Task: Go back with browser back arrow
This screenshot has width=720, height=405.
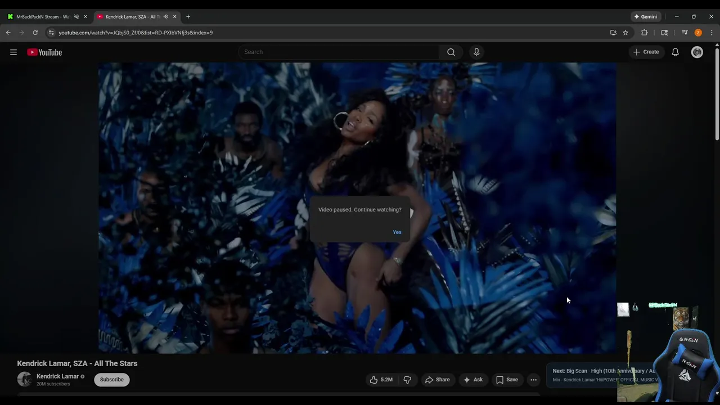Action: (x=8, y=33)
